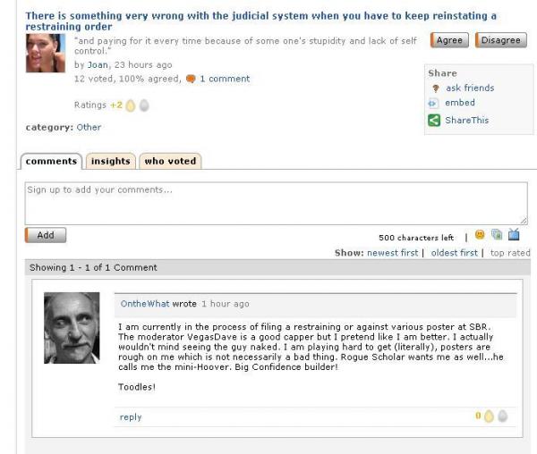Rate the post up with the yellow egg
The image size is (537, 454).
[x=130, y=105]
